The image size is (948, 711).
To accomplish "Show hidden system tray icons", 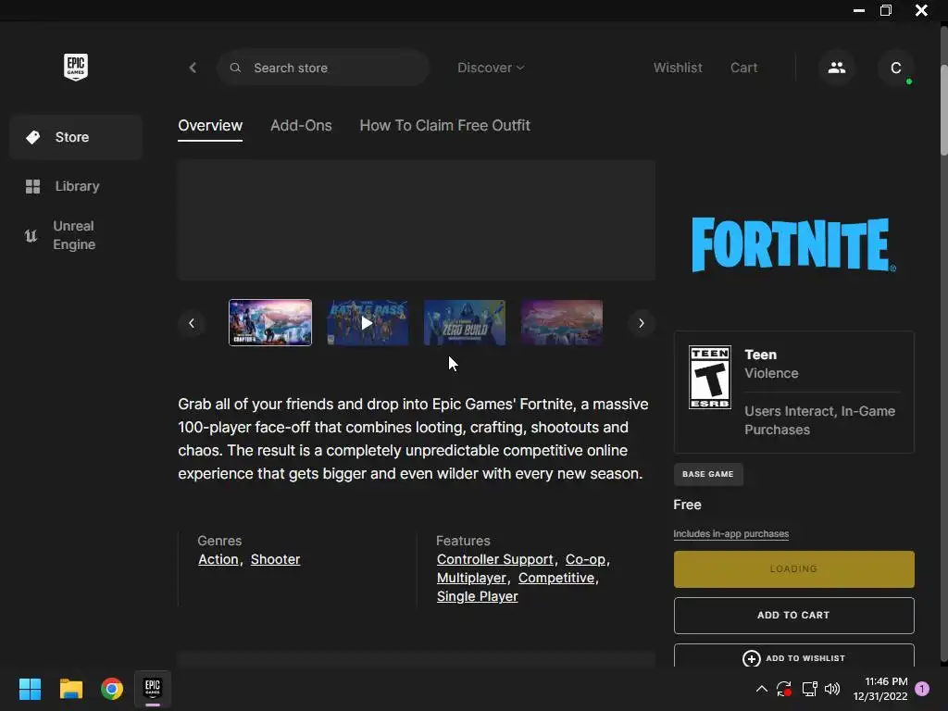I will point(762,689).
